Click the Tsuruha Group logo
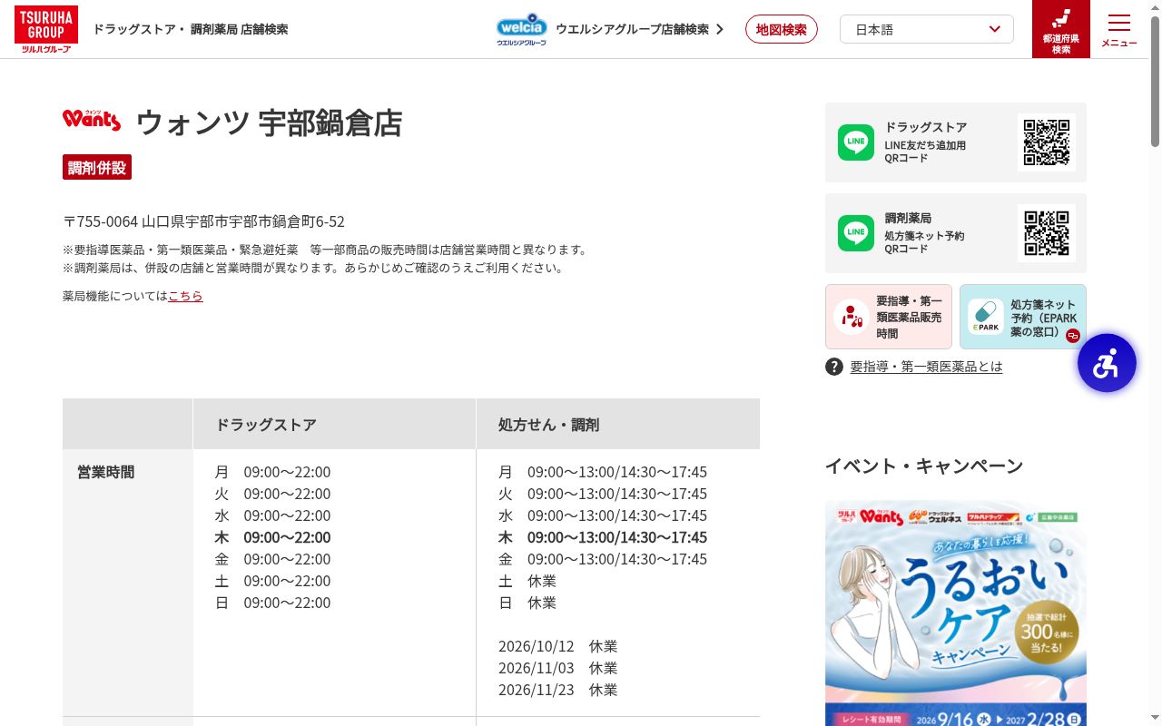Image resolution: width=1162 pixels, height=726 pixels. tap(46, 29)
